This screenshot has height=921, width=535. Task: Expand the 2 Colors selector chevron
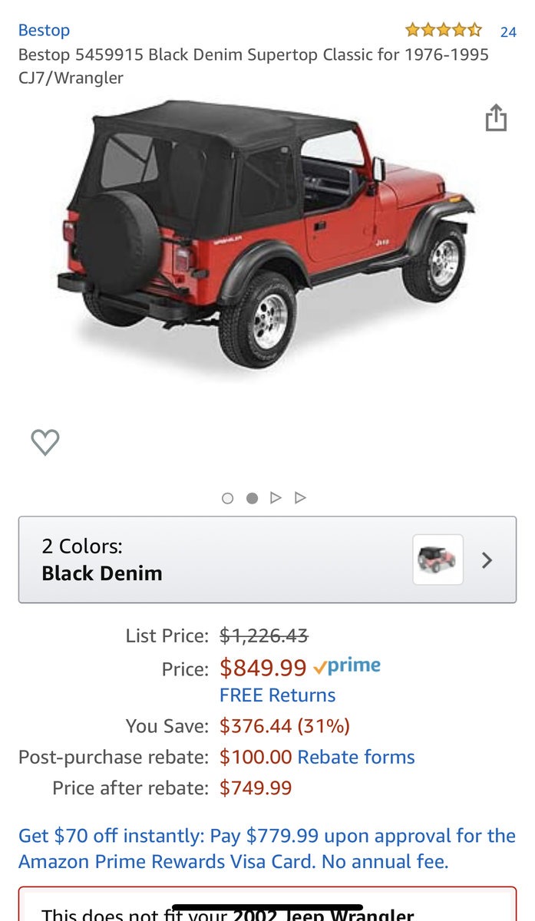coord(487,560)
